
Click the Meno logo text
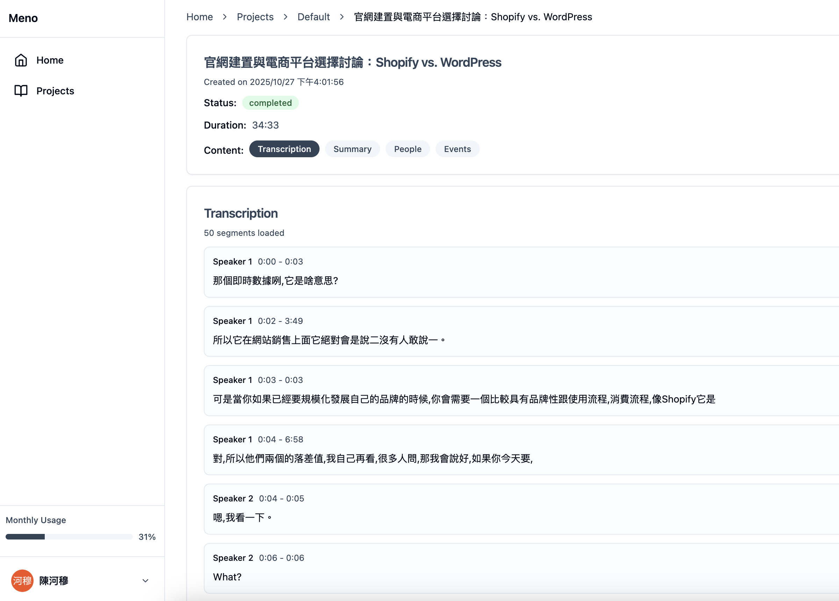(23, 18)
